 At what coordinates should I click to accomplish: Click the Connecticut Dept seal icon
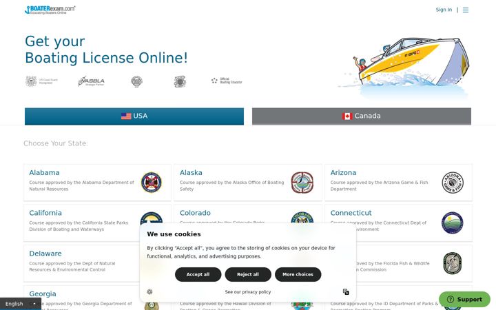tap(453, 223)
